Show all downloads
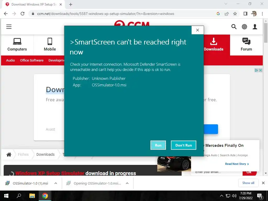The height and width of the screenshot is (201, 268). pos(248,183)
